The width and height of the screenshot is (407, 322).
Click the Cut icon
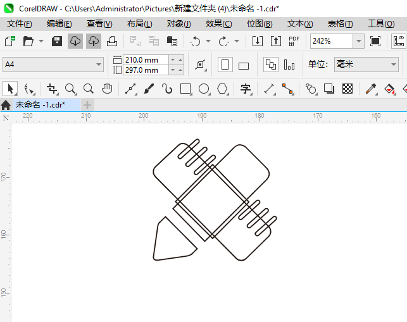[135, 41]
